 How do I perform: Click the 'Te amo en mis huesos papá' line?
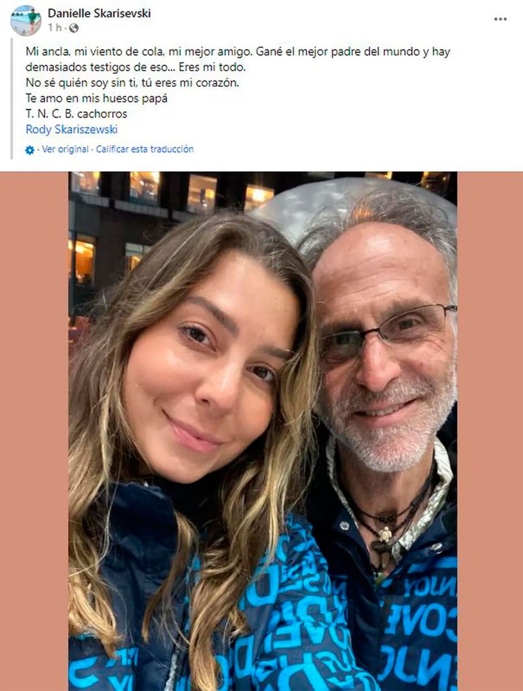(x=96, y=98)
